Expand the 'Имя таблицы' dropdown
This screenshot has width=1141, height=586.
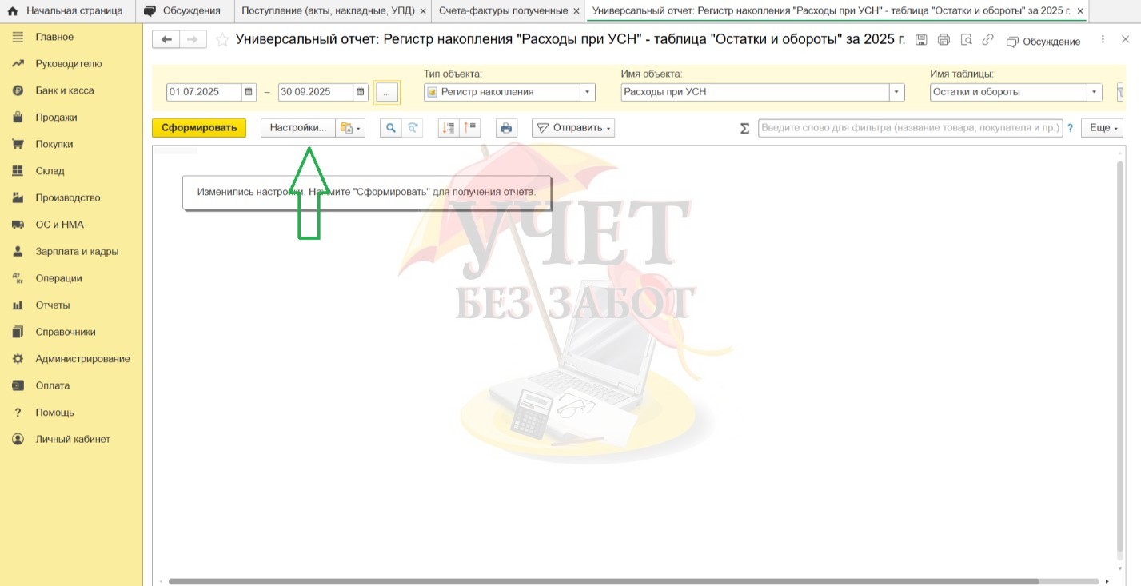(x=1095, y=92)
